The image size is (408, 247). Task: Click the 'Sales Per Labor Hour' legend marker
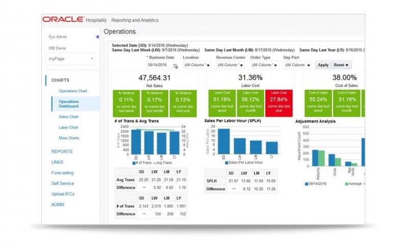coord(226,163)
